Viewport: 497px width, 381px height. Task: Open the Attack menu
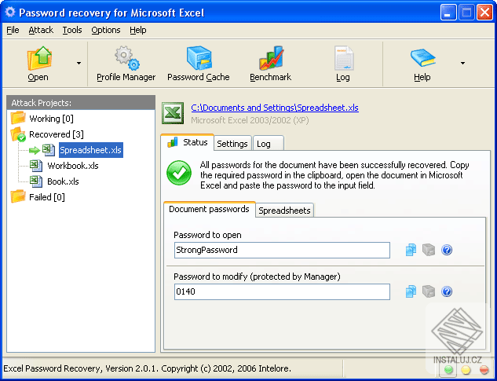[41, 30]
